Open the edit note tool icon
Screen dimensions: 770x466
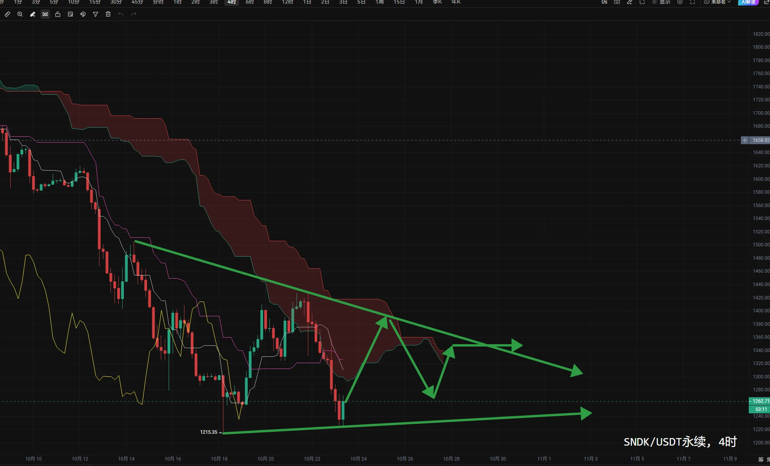(70, 14)
